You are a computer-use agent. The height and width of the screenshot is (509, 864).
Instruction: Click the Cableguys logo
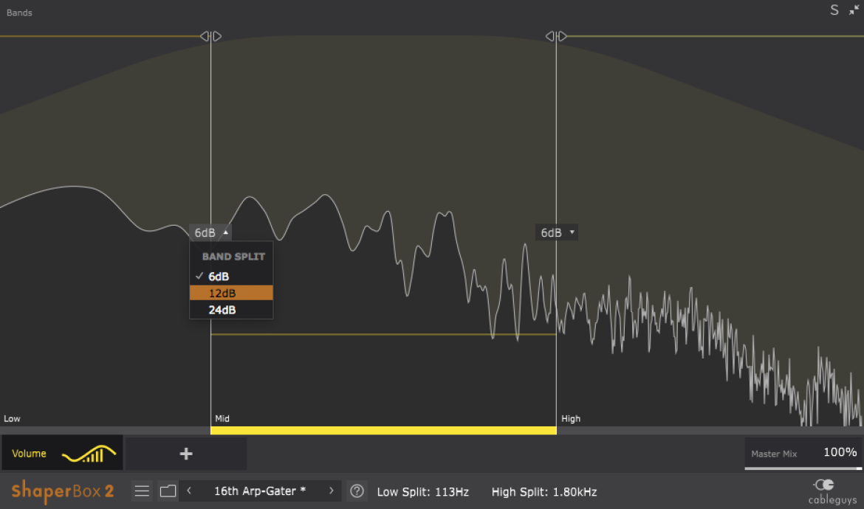pyautogui.click(x=832, y=491)
